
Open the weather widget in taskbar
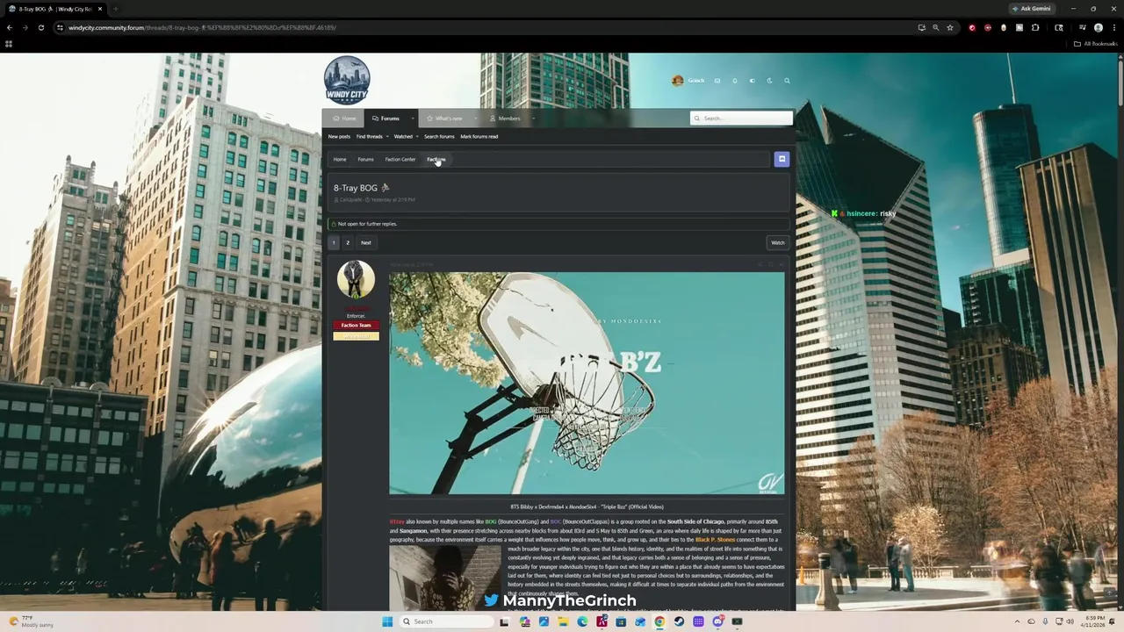31,621
